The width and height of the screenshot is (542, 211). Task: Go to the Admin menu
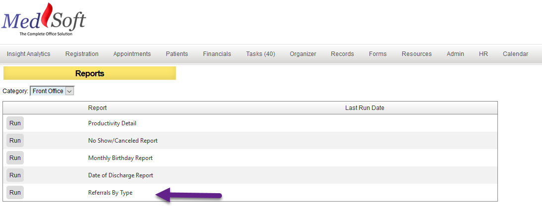pos(455,54)
